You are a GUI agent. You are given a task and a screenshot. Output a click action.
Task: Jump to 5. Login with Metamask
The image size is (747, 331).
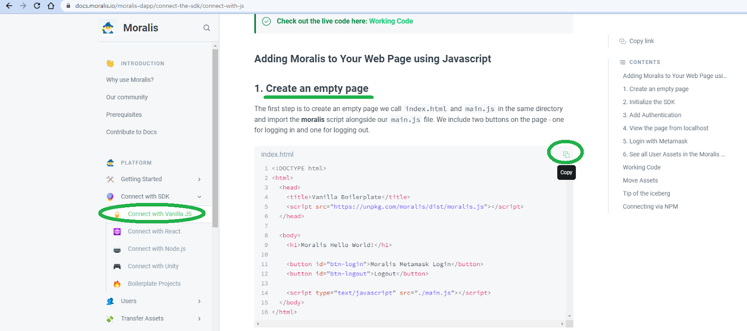pos(655,141)
